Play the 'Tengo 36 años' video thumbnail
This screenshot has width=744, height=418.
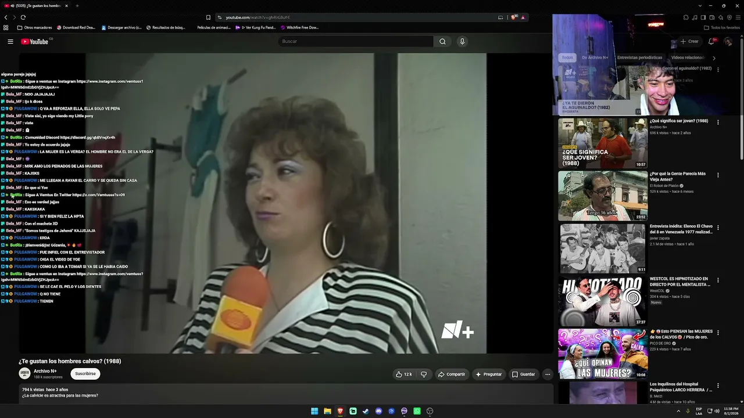(603, 196)
